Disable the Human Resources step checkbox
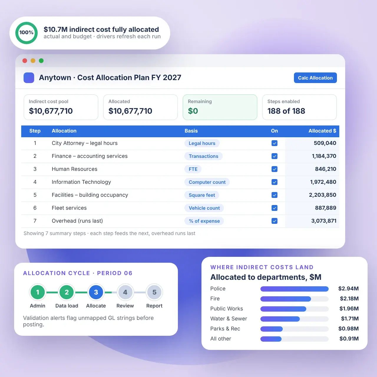This screenshot has width=377, height=377. click(x=275, y=169)
